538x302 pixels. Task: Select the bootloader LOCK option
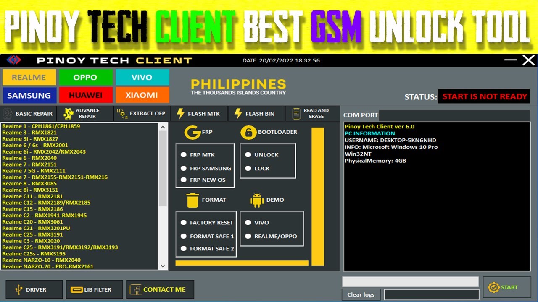point(248,168)
